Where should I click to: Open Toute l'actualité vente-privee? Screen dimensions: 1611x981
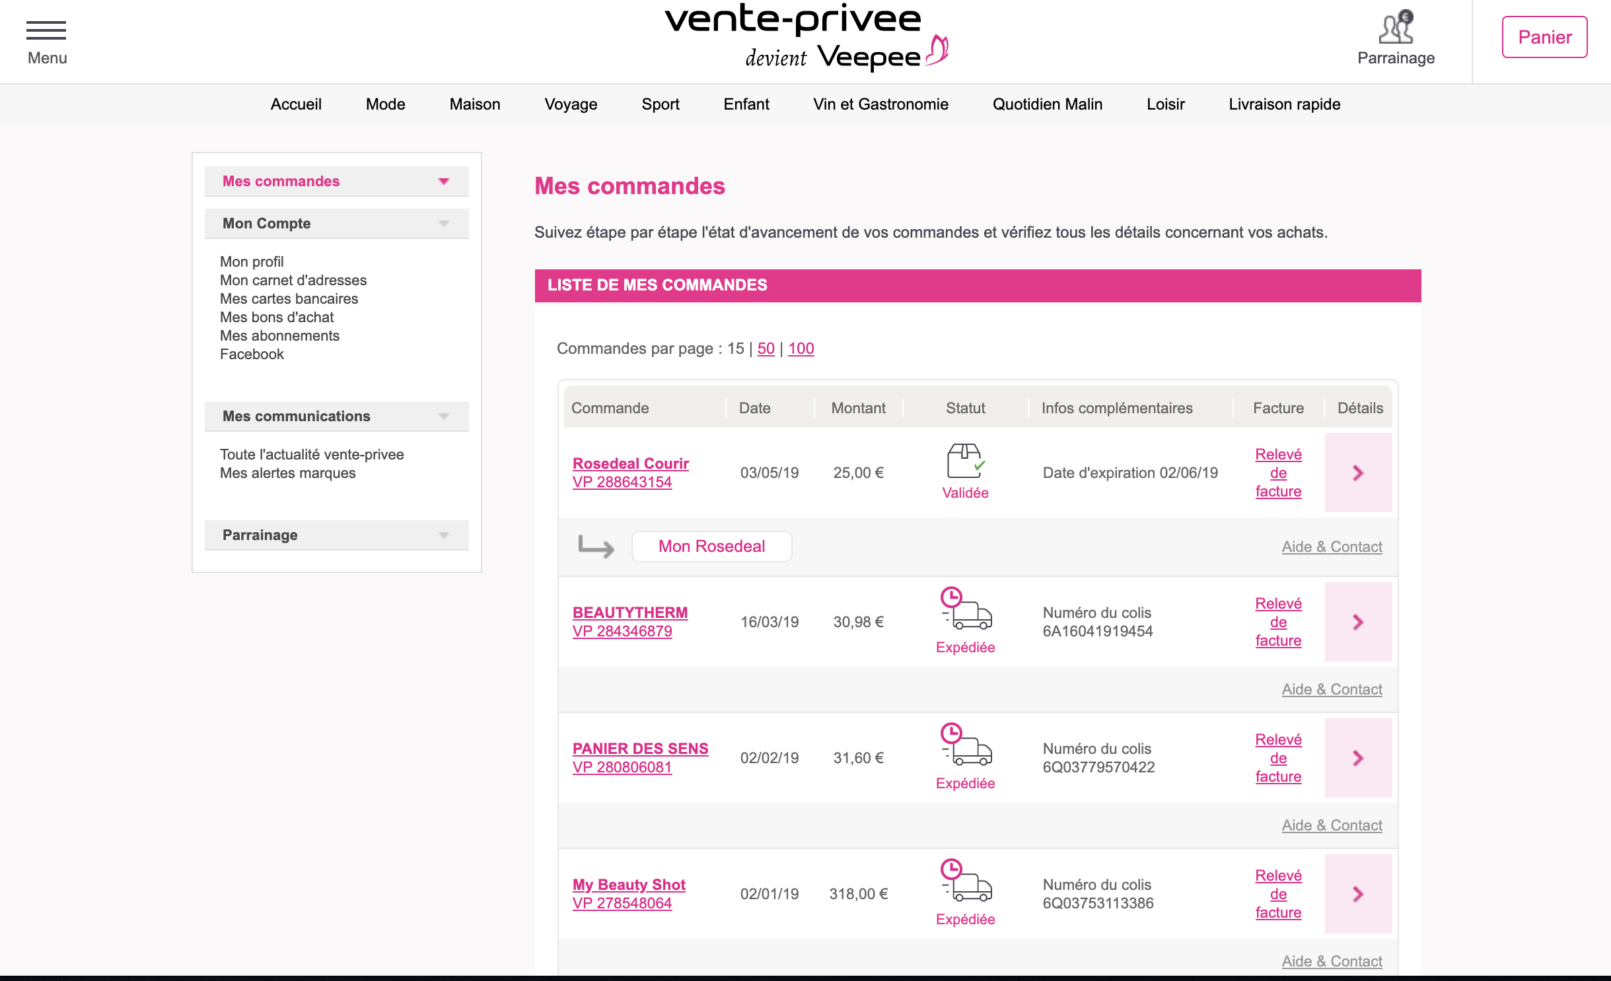click(312, 454)
